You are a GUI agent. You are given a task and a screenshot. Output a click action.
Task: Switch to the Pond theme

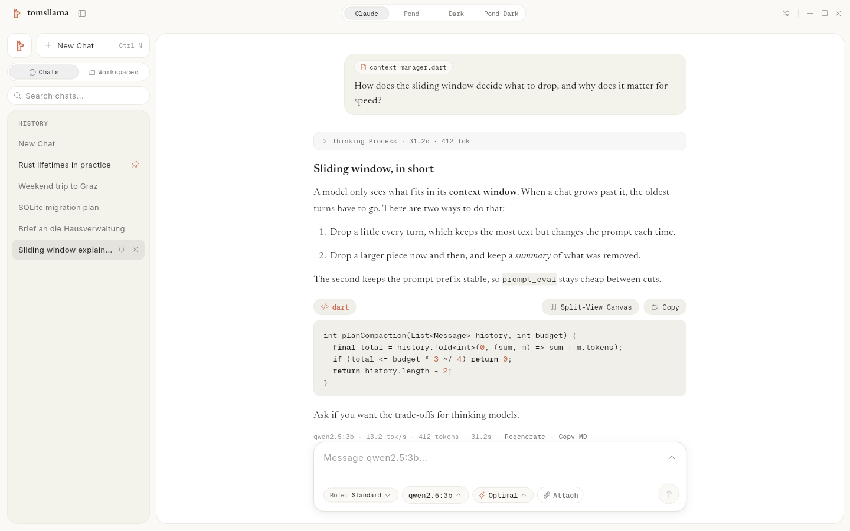pyautogui.click(x=411, y=14)
